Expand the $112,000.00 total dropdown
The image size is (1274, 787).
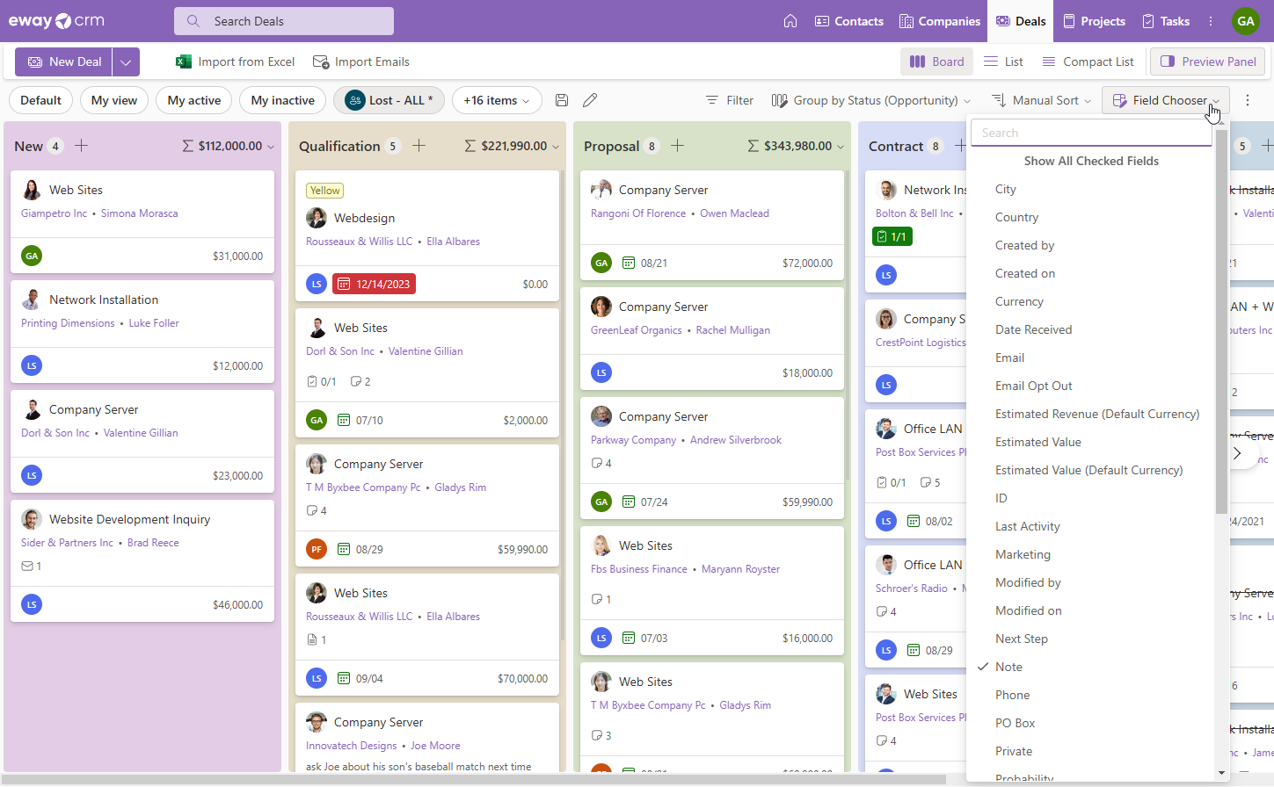point(270,147)
